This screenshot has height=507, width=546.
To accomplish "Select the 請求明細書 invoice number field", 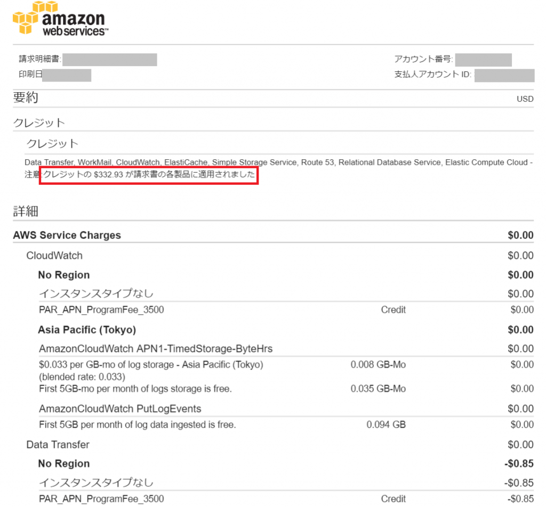I will (x=110, y=60).
